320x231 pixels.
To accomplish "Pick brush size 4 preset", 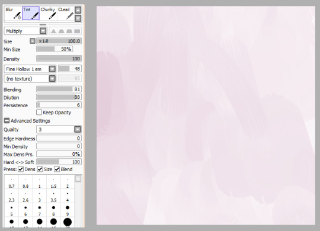I will (x=68, y=196).
